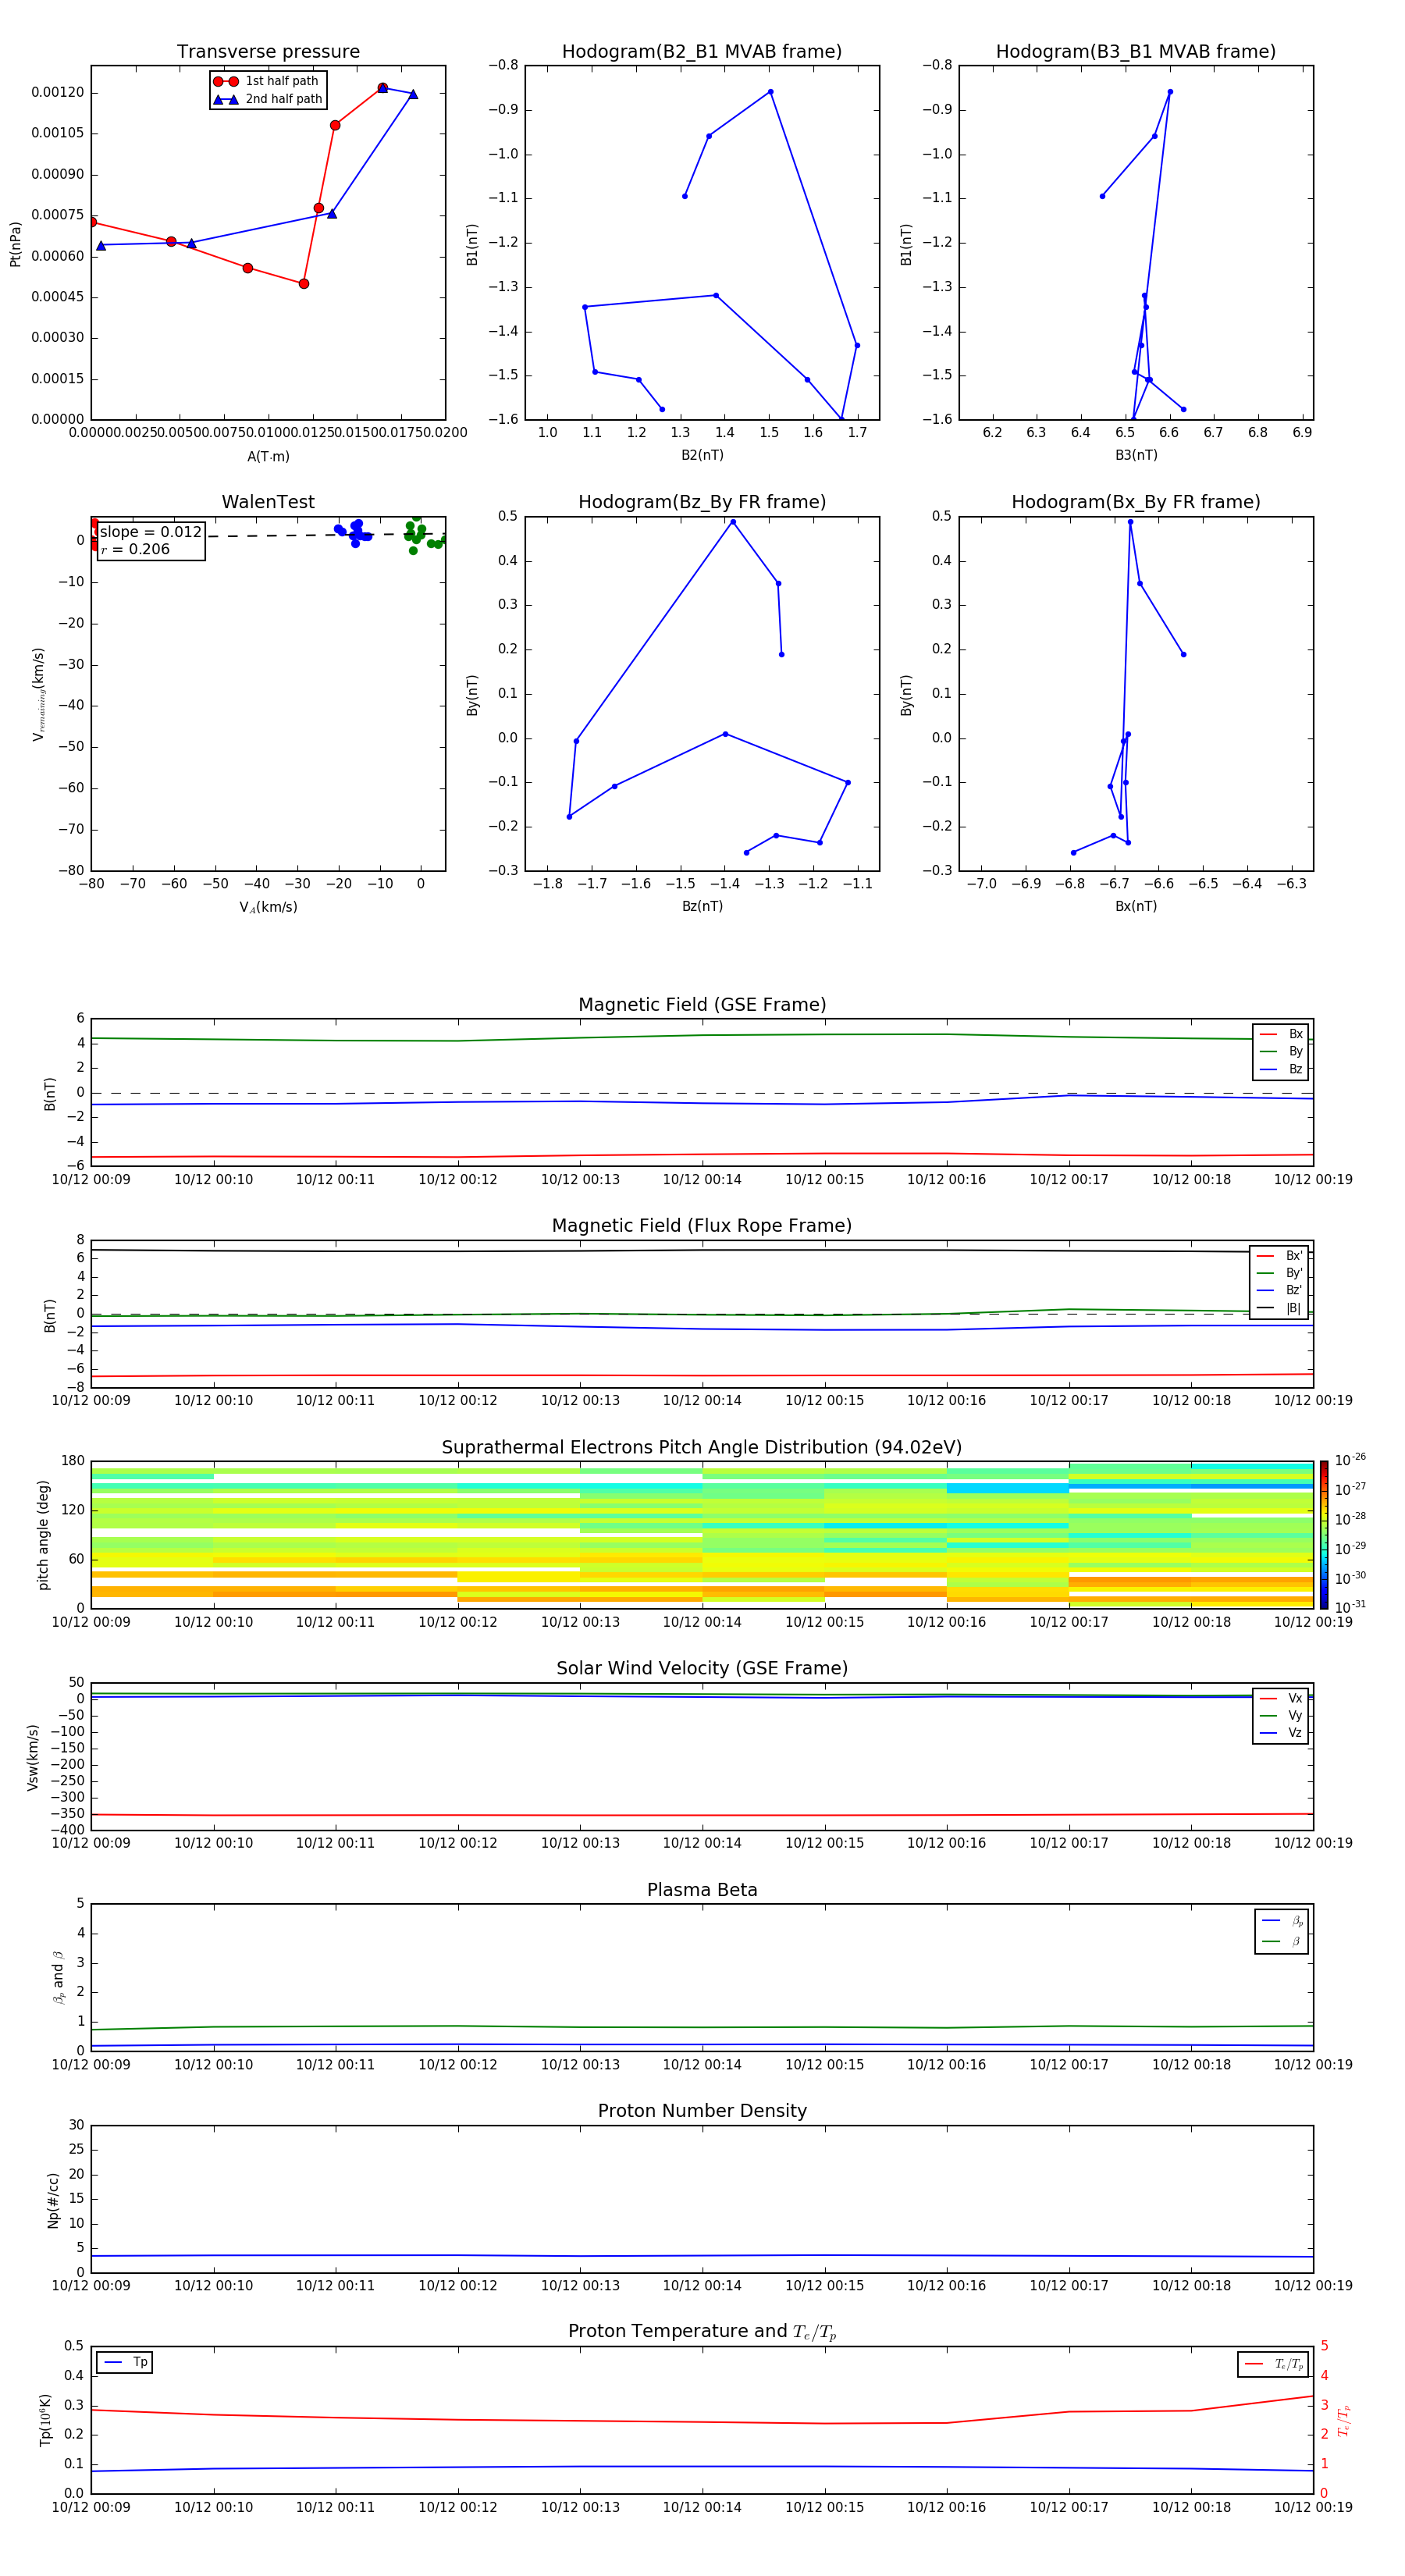Click 'pitch angle (deg)' y-axis label

tap(43, 1535)
